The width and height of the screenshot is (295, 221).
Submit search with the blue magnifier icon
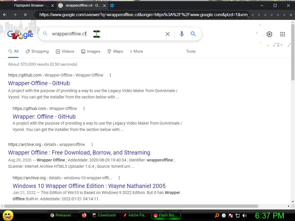193,34
